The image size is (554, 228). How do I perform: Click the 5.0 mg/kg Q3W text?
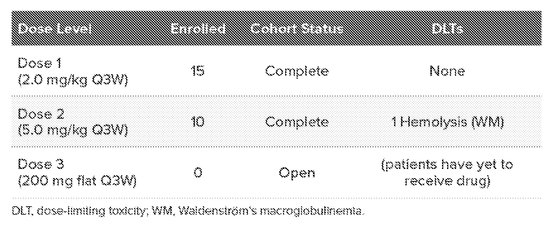73,130
